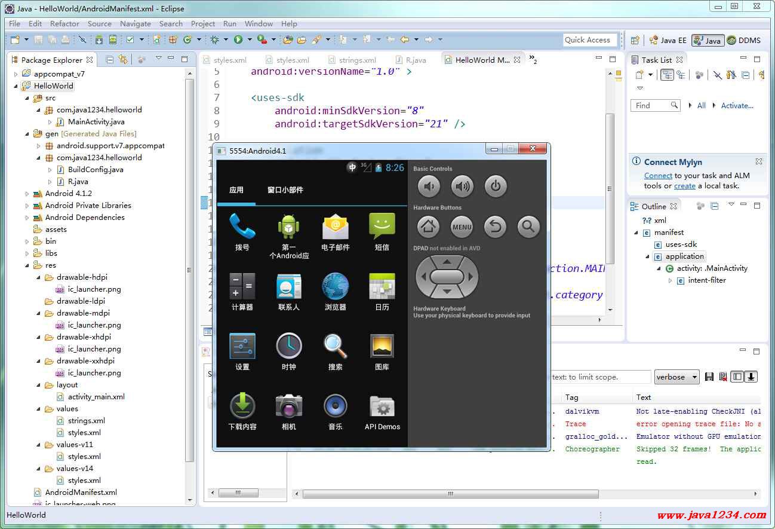Click the All filter link in Task List
This screenshot has width=775, height=529.
point(702,106)
